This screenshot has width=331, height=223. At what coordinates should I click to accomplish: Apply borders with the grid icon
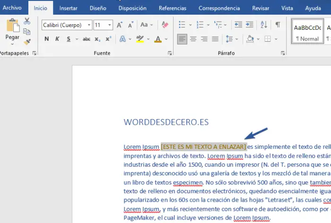click(x=268, y=39)
